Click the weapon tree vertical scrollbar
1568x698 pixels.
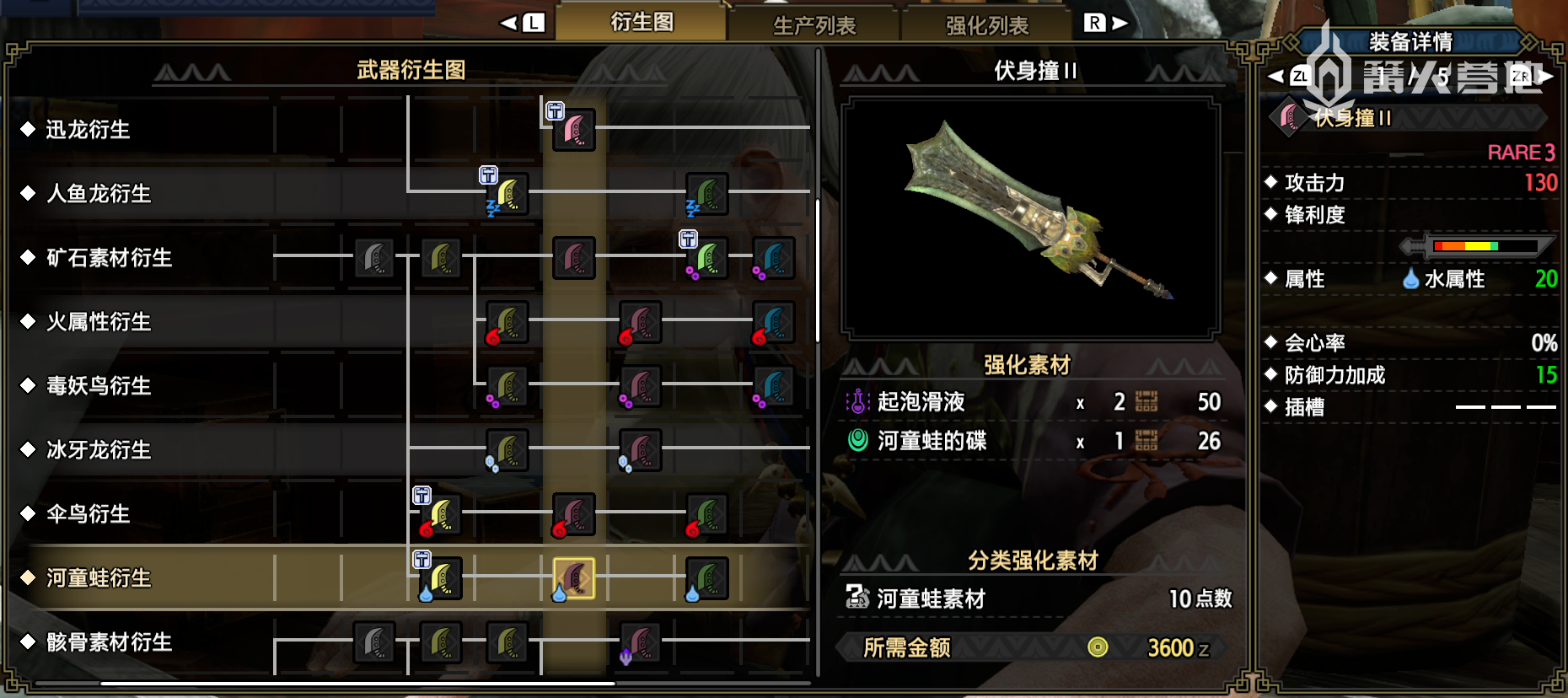point(818,270)
